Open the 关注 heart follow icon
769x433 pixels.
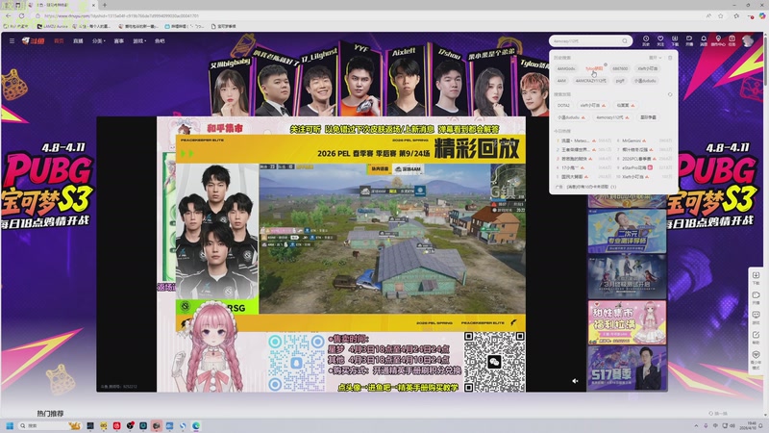pyautogui.click(x=660, y=40)
